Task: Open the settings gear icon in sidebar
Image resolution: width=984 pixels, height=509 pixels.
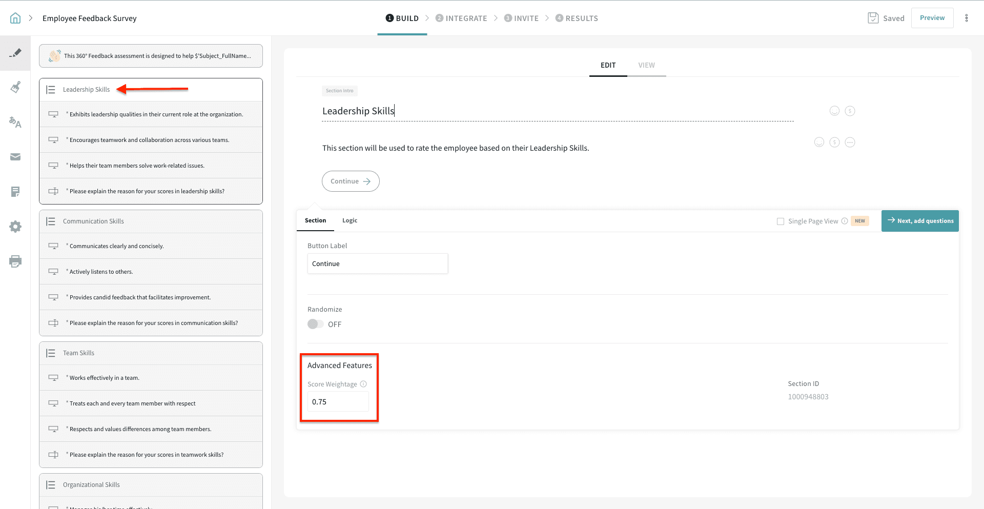Action: pyautogui.click(x=15, y=227)
